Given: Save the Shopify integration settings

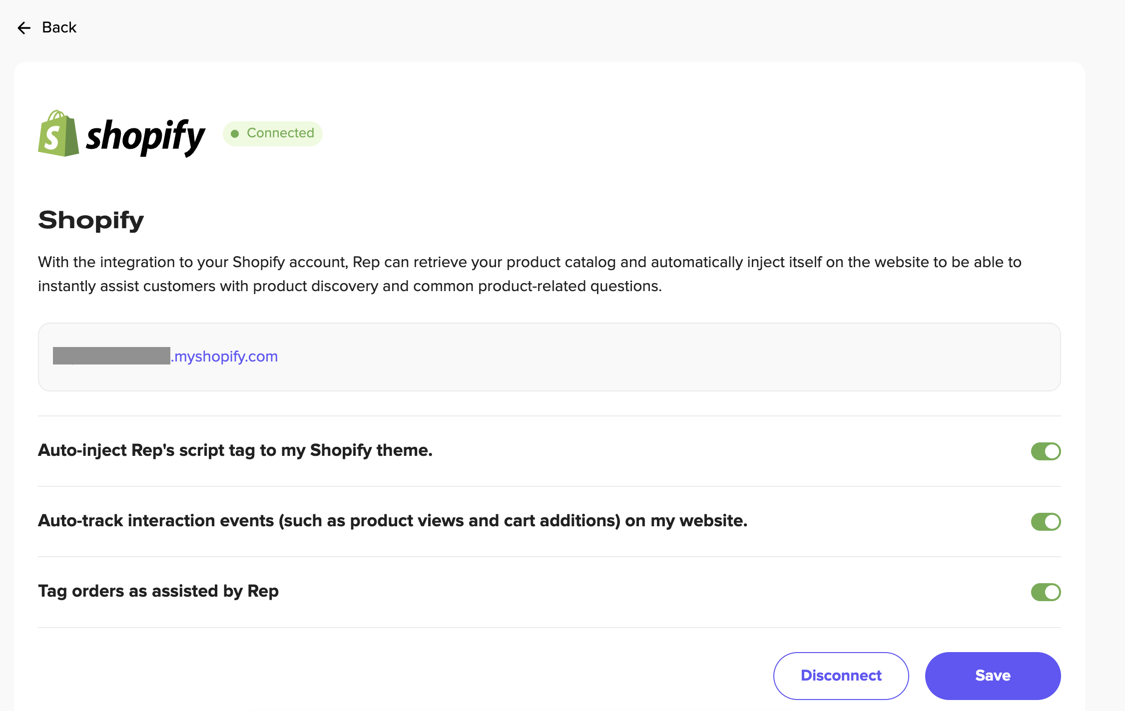Looking at the screenshot, I should (993, 676).
